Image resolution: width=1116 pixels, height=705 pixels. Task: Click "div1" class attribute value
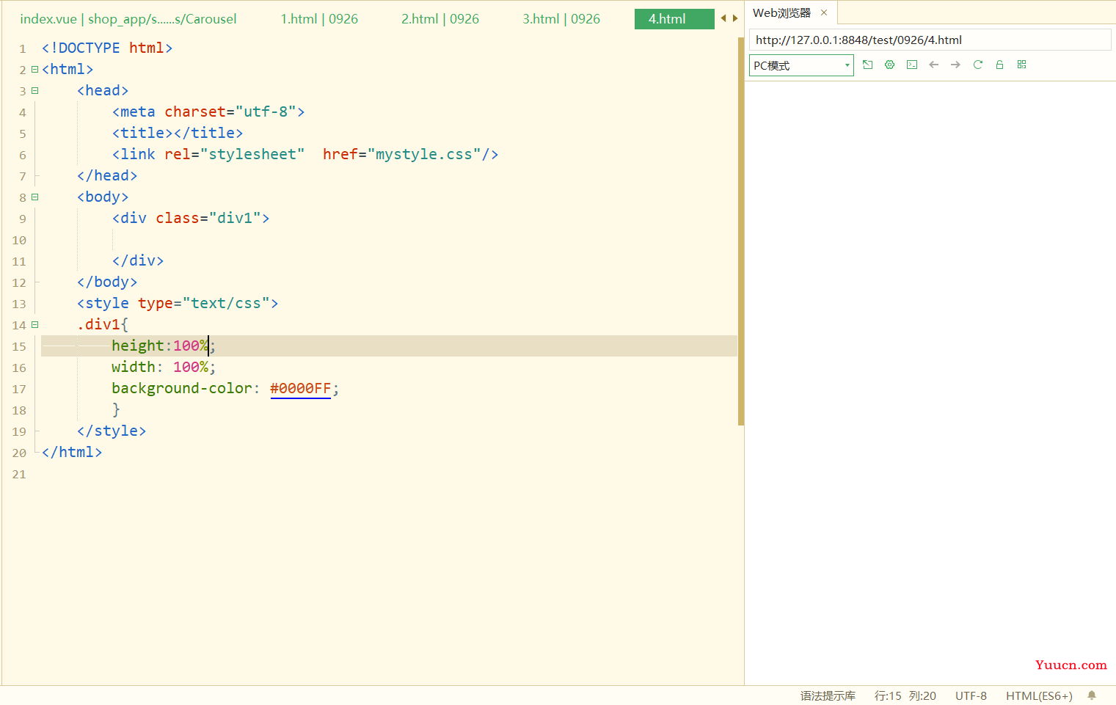coord(235,218)
